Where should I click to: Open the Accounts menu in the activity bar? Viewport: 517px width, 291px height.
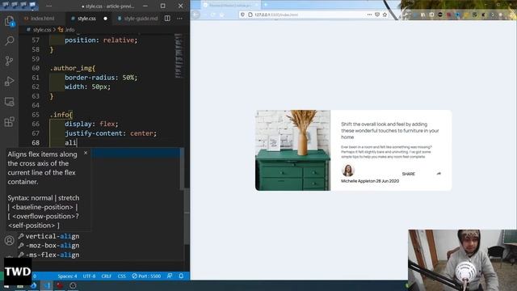pos(9,241)
